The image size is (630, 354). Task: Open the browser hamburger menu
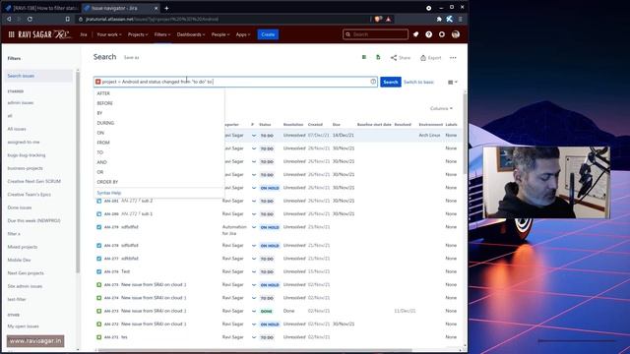point(461,19)
